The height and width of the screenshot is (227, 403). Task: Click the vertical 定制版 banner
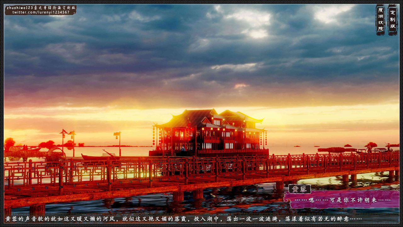pyautogui.click(x=393, y=20)
